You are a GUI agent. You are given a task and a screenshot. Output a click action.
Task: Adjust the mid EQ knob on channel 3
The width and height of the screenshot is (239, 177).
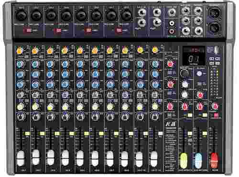coord(50,74)
